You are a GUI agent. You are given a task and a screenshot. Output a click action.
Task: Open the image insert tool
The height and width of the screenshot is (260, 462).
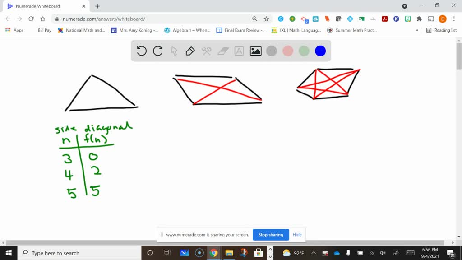255,51
